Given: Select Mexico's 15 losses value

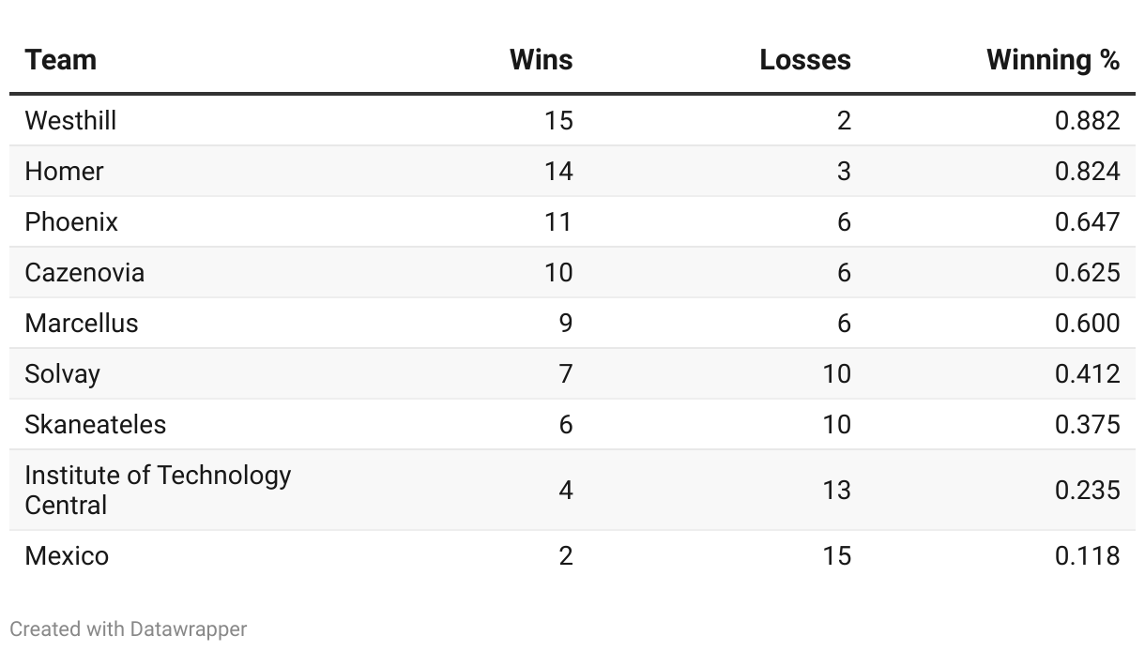Looking at the screenshot, I should [x=836, y=555].
